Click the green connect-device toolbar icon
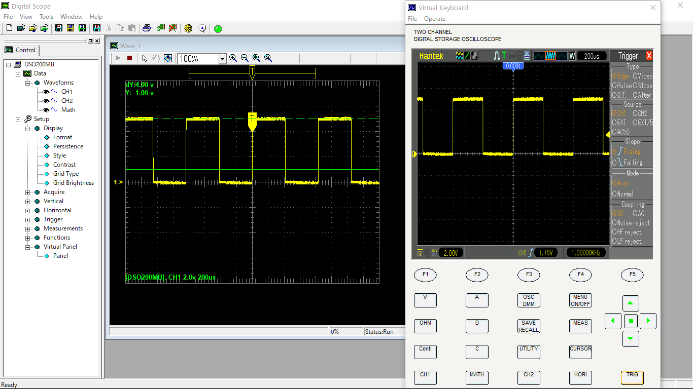693x389 pixels. 161,28
